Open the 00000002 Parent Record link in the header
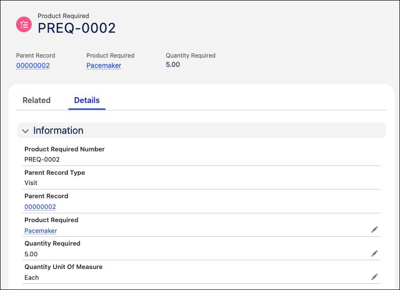This screenshot has width=400, height=290. [x=33, y=65]
